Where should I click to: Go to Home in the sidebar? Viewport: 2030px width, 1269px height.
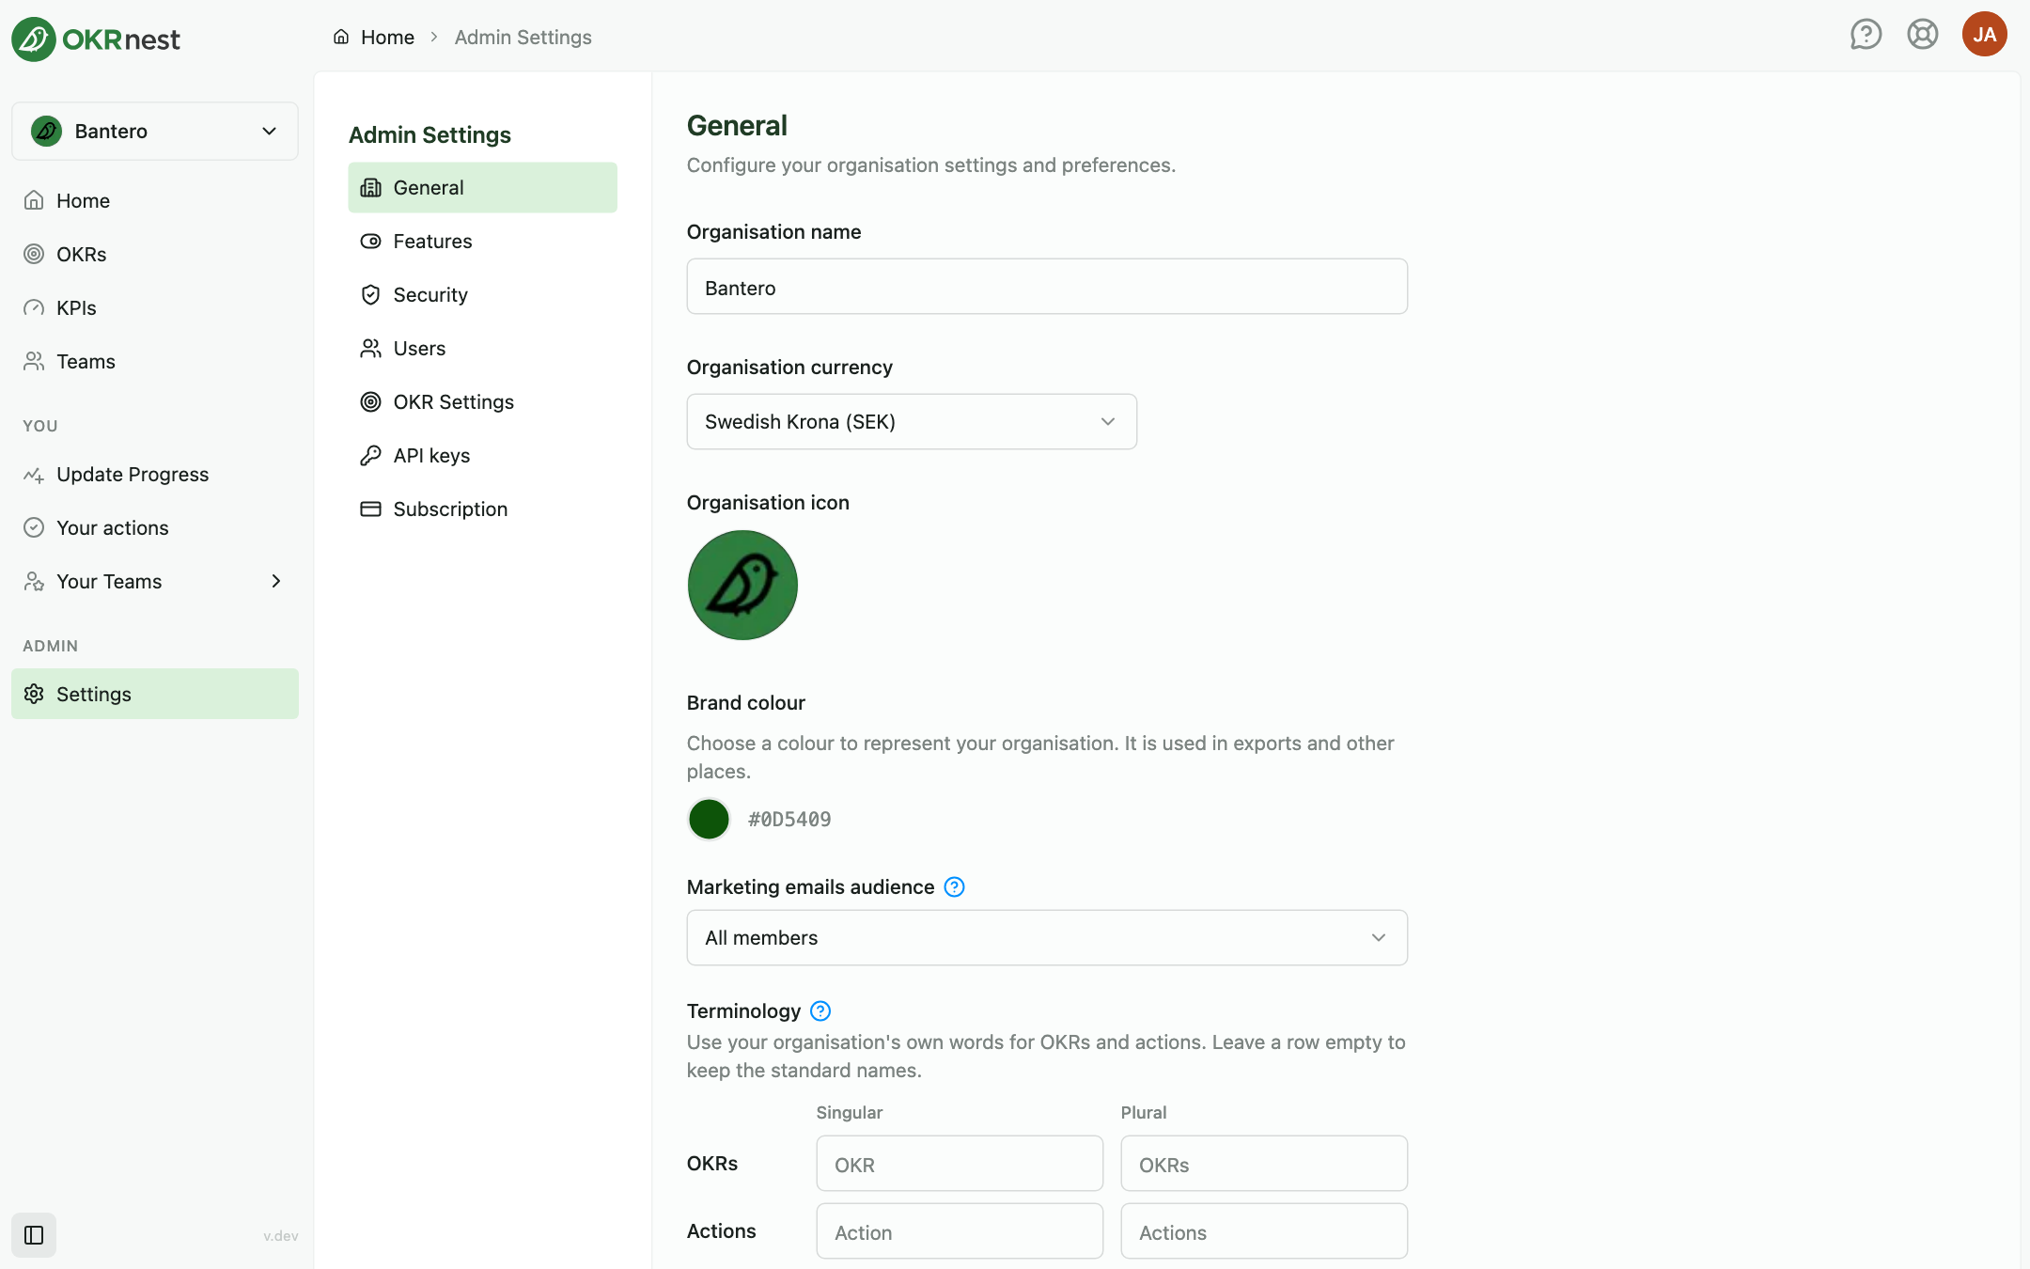click(x=155, y=200)
